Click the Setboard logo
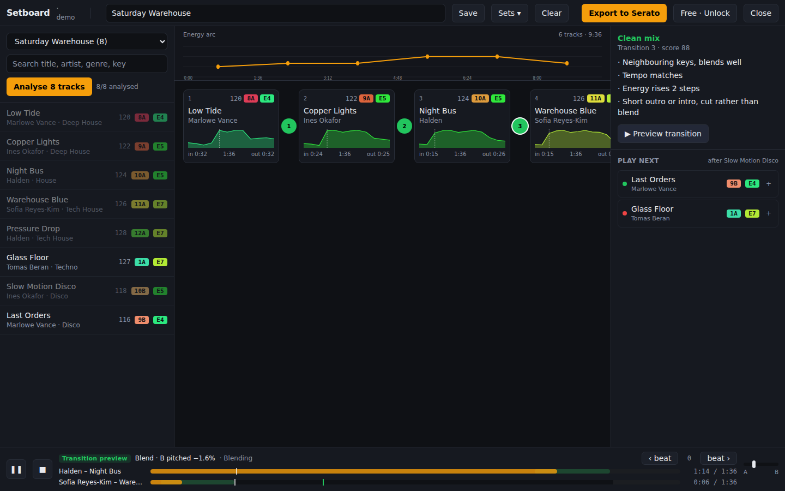785x491 pixels. (x=28, y=13)
